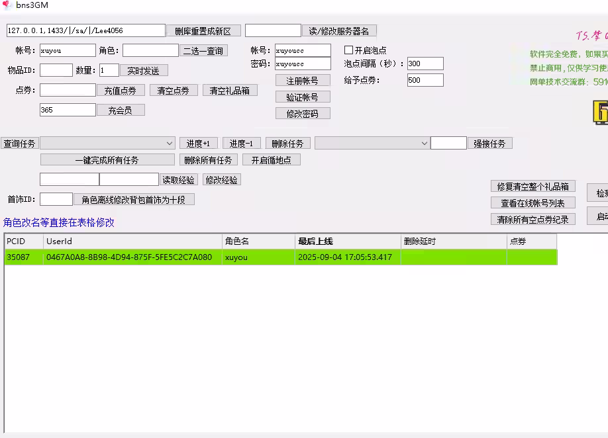Click the 充值点券 button

[121, 91]
